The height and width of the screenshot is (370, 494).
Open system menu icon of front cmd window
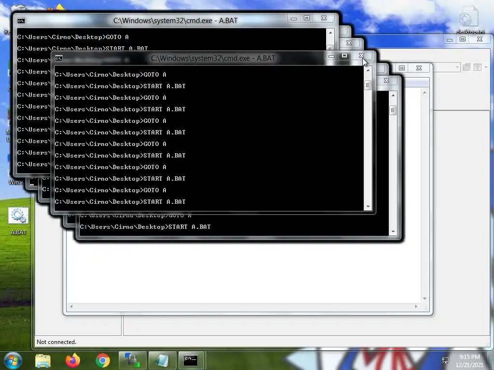click(59, 58)
